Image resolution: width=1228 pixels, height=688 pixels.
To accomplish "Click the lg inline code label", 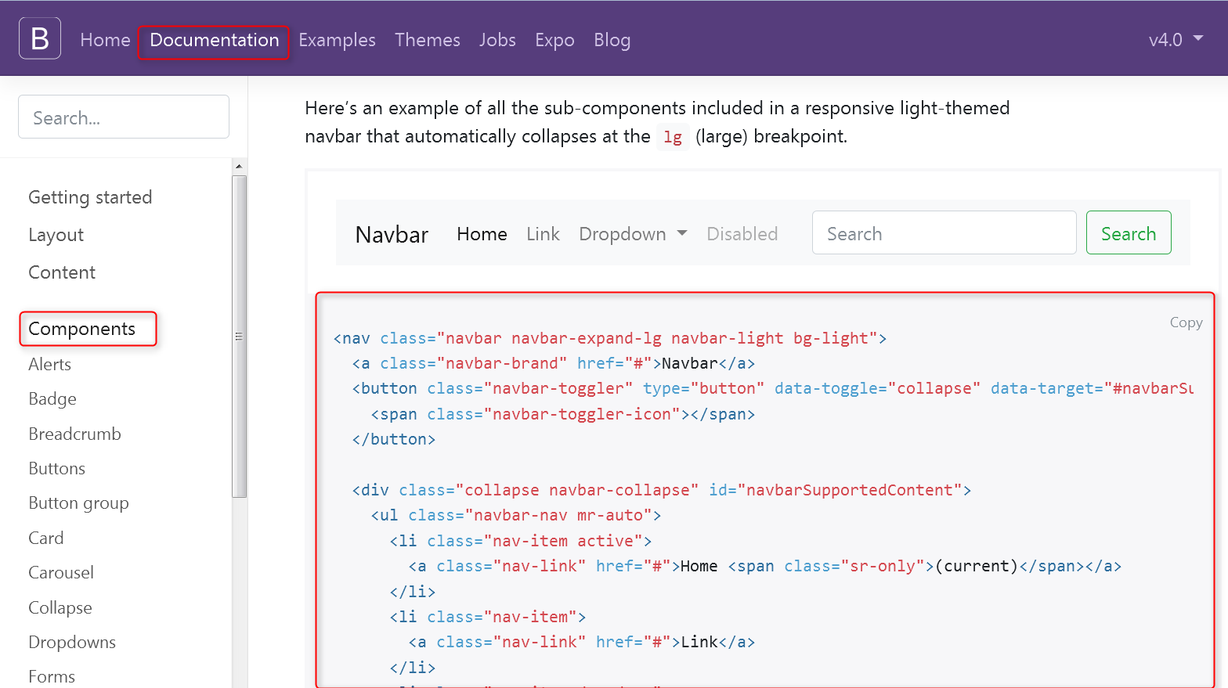I will pos(673,137).
